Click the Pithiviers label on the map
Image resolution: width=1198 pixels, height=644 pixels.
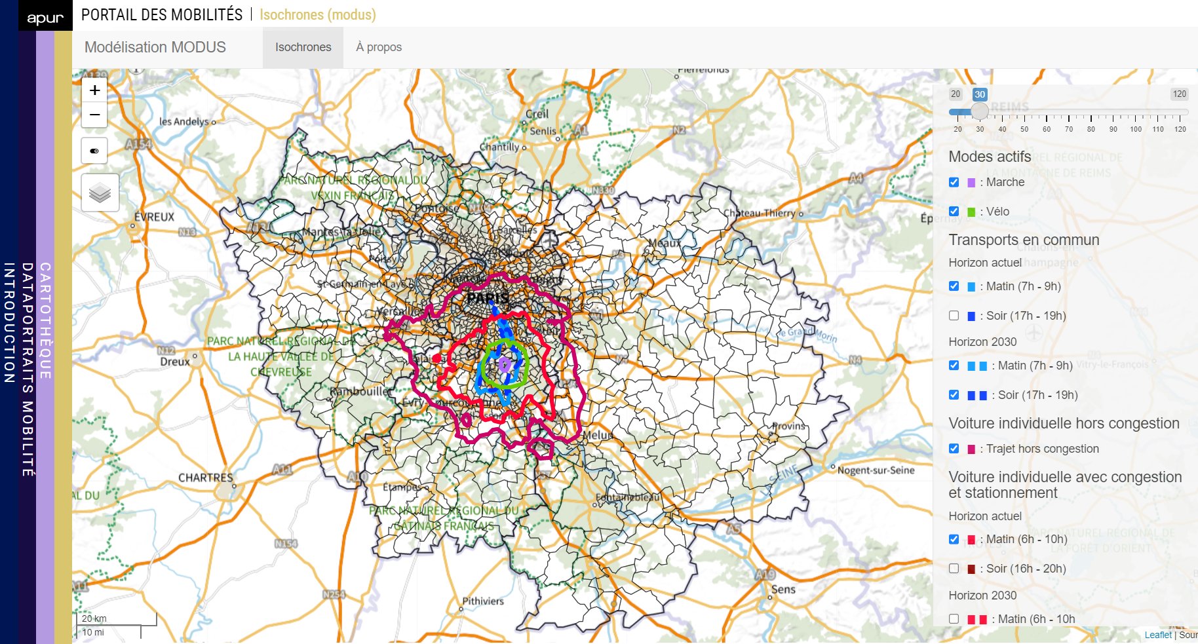pos(483,601)
